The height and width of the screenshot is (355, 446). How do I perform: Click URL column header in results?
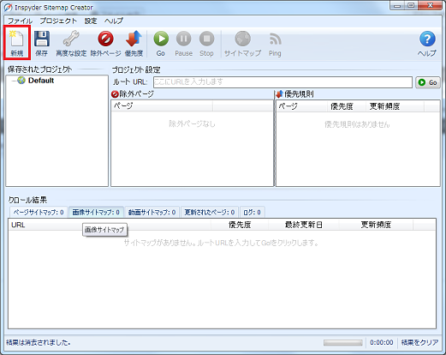[110, 225]
